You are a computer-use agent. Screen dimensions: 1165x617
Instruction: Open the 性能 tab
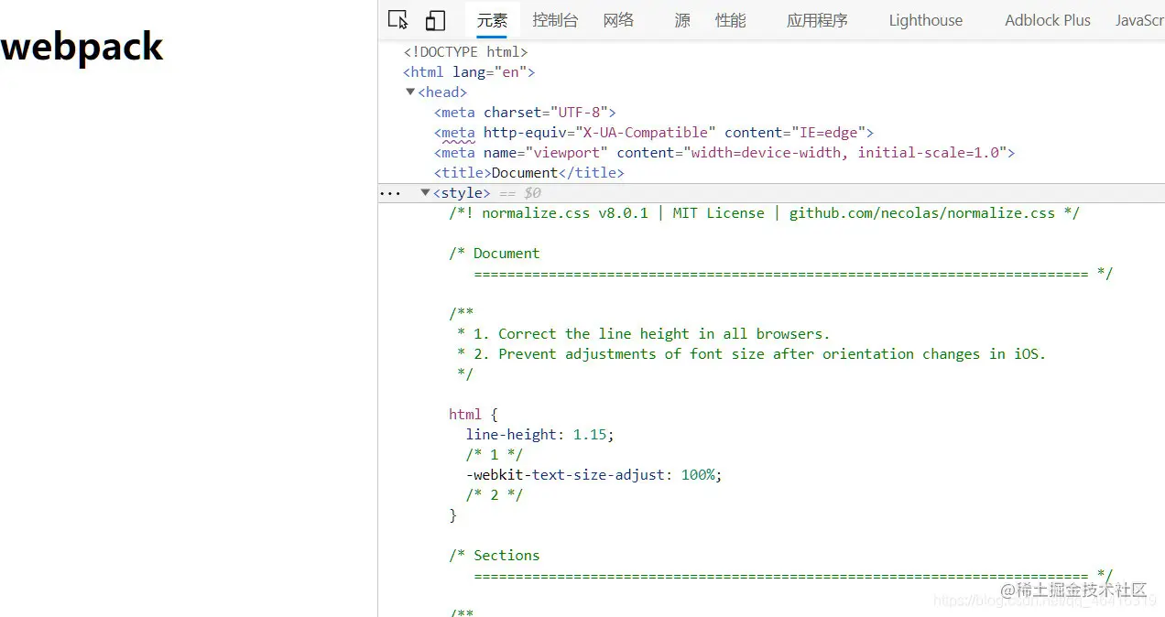(730, 20)
